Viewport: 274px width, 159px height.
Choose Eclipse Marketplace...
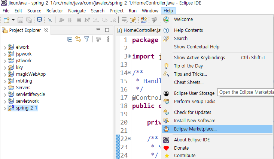pos(217,129)
